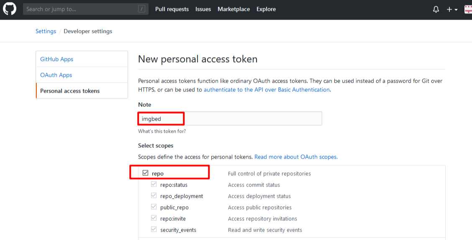Click the Note input containing imgbed
Screen dimensions: 472x240
[230, 119]
